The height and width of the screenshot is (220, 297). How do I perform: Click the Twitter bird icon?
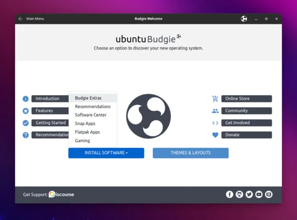pyautogui.click(x=249, y=194)
